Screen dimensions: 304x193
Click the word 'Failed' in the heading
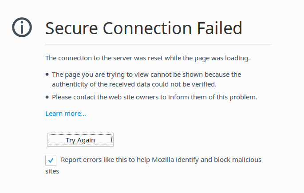[x=220, y=28]
